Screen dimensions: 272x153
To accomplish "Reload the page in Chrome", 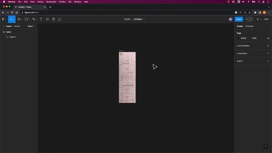I will tap(12, 12).
